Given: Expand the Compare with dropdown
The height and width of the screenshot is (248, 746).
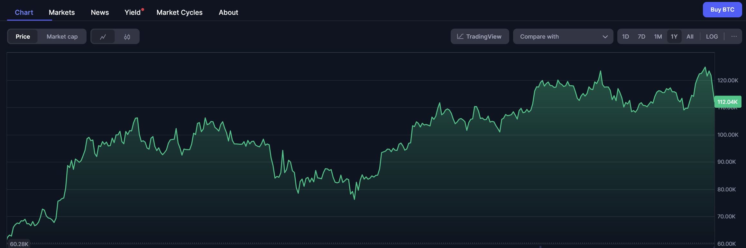Looking at the screenshot, I should click(563, 36).
